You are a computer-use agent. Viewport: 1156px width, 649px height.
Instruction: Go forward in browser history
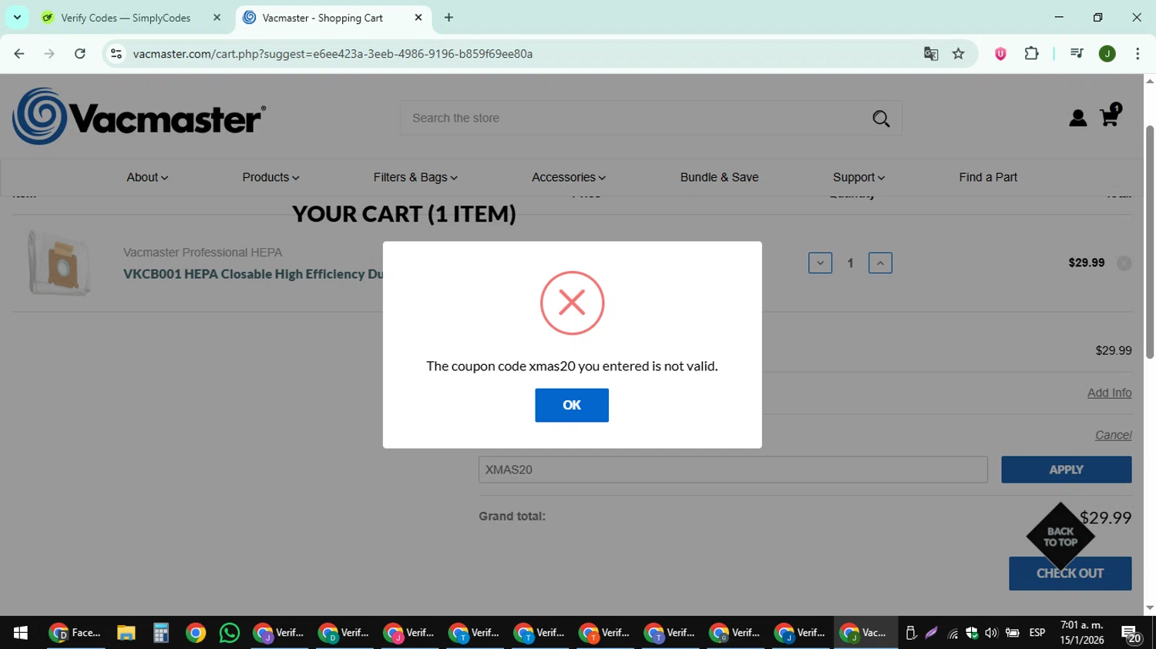click(x=49, y=53)
